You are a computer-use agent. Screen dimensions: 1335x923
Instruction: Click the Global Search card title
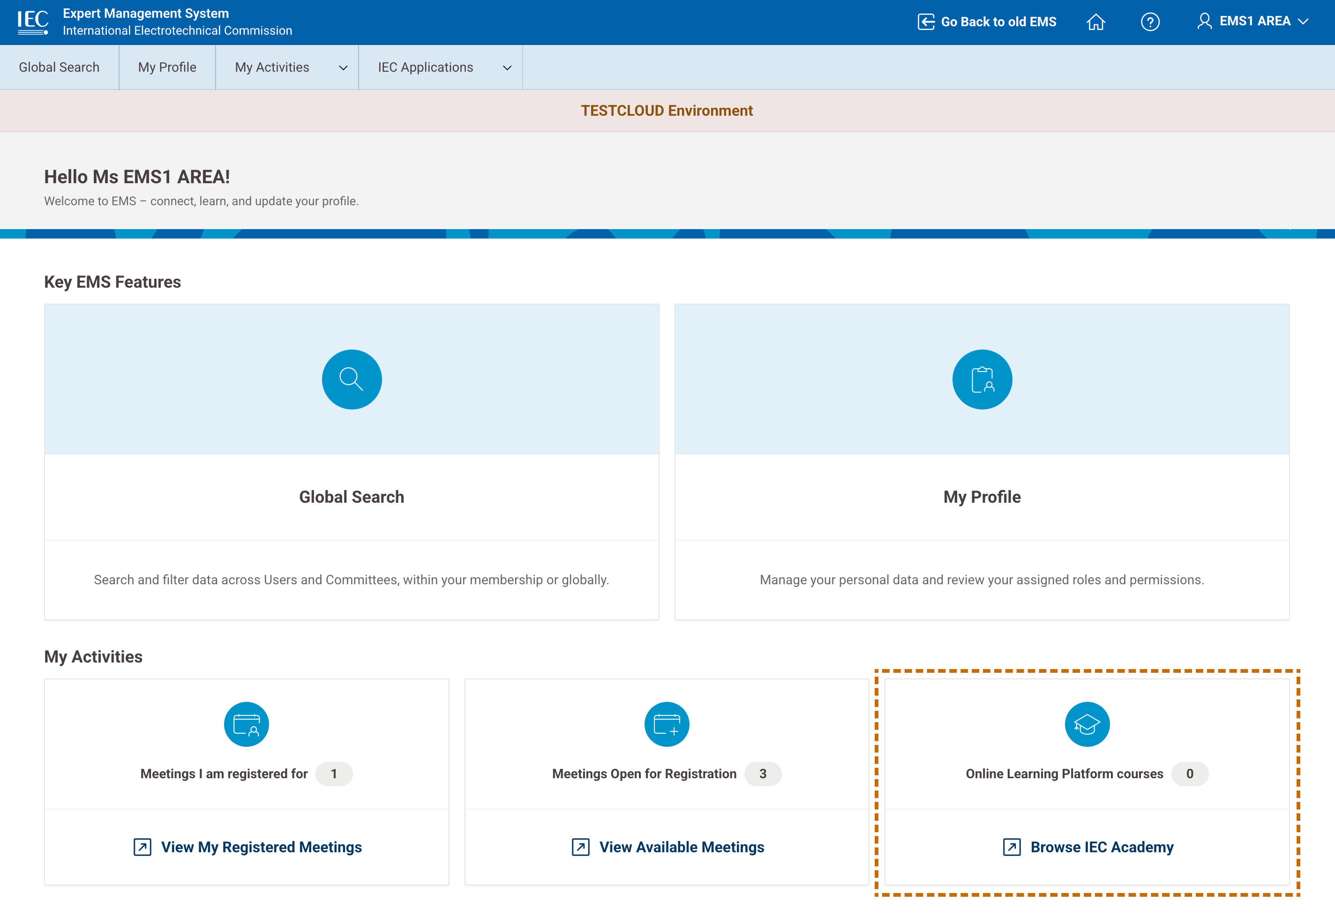coord(352,497)
